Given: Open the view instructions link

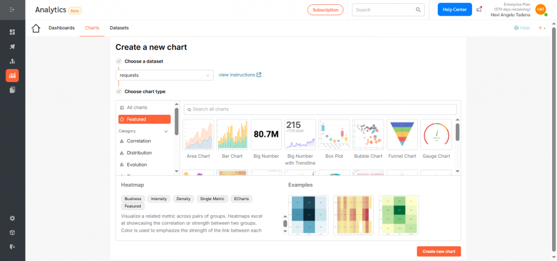Looking at the screenshot, I should click(240, 75).
